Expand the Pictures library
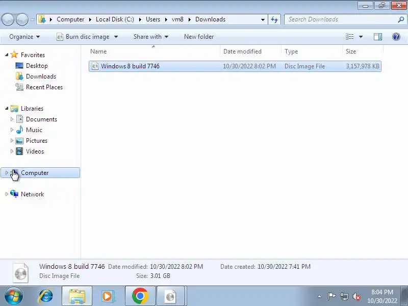This screenshot has height=306, width=408. tap(12, 140)
